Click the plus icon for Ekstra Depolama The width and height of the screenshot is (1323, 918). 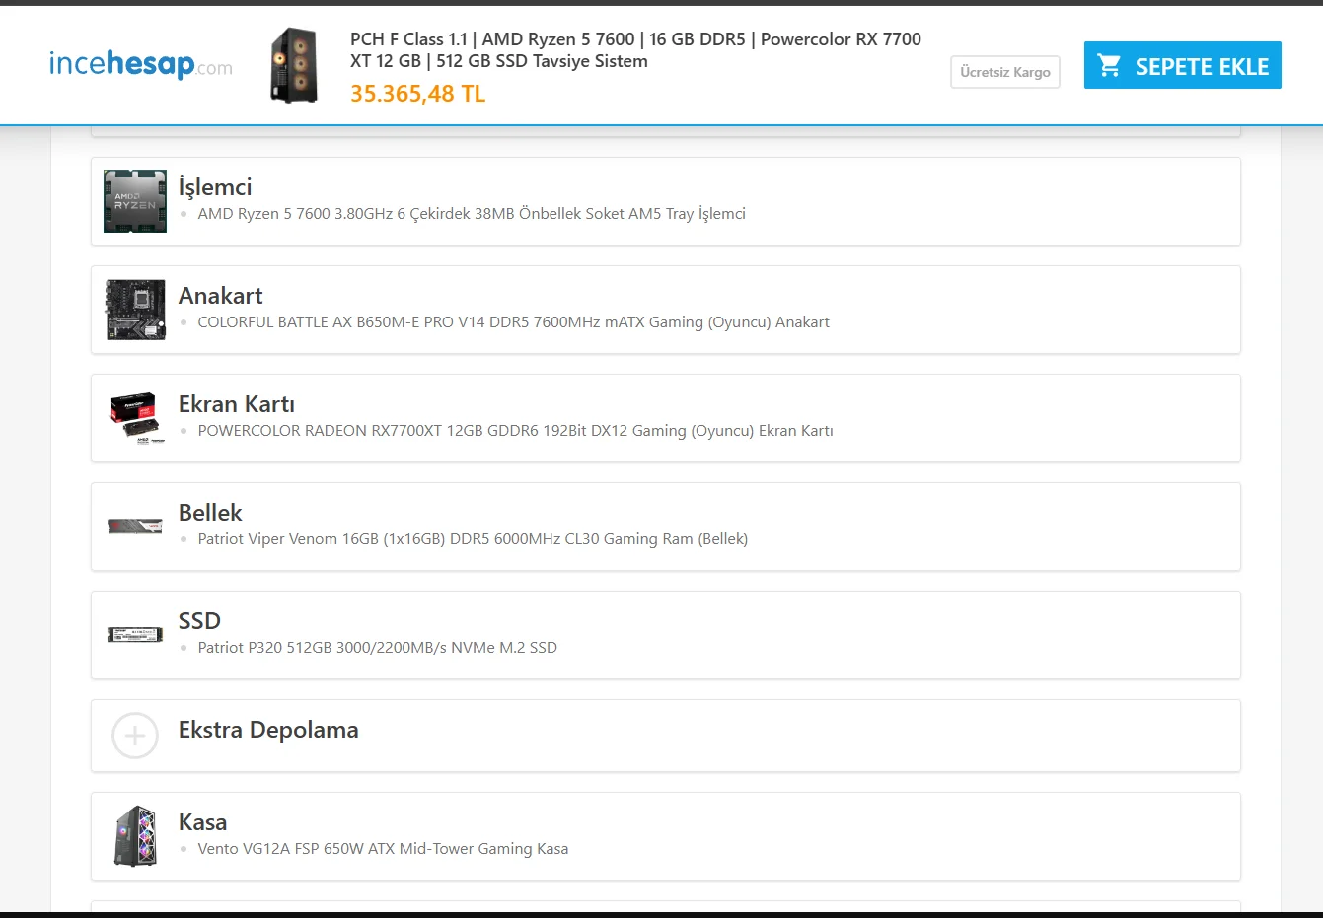pos(135,736)
